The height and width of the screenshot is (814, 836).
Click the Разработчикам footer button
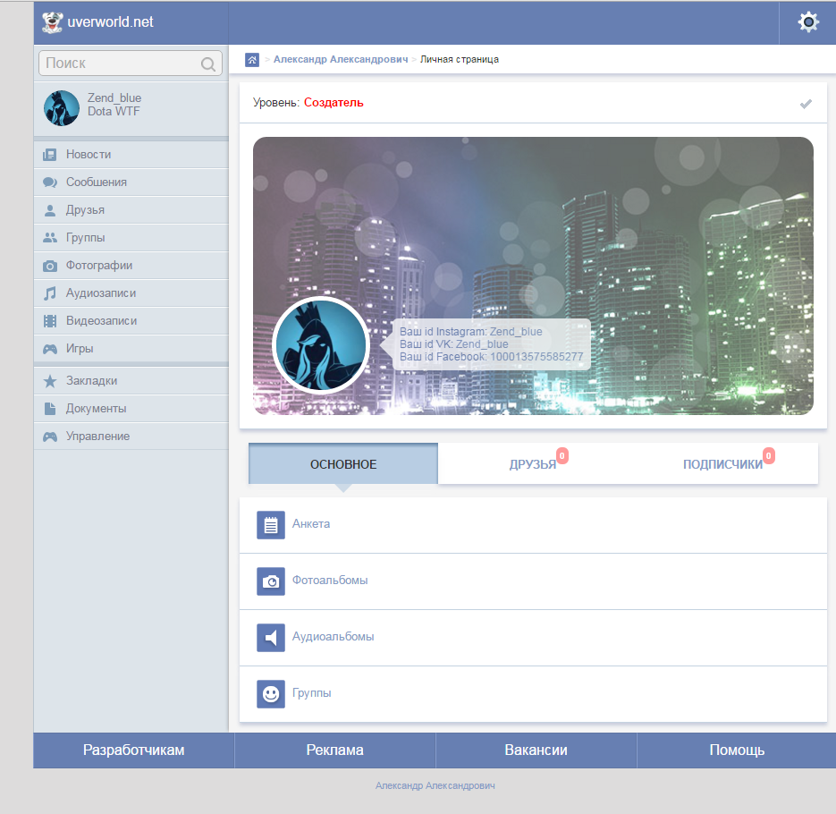coord(134,750)
